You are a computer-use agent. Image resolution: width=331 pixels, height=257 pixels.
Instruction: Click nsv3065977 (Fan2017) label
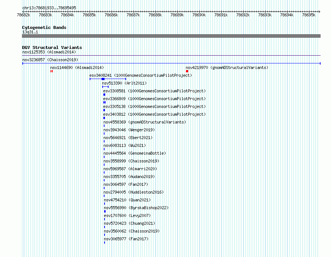(126, 239)
